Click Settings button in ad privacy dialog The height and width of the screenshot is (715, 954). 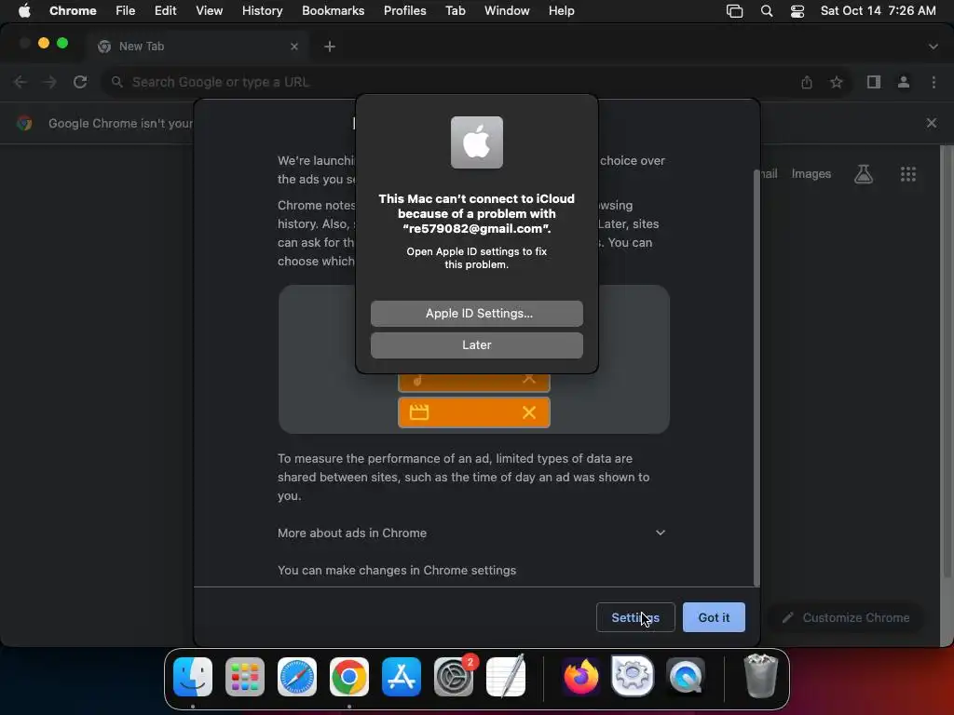(635, 617)
